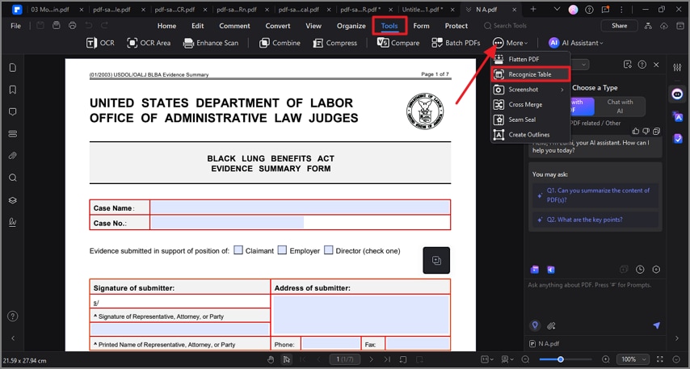Click the search magnifier in left sidebar

click(13, 178)
